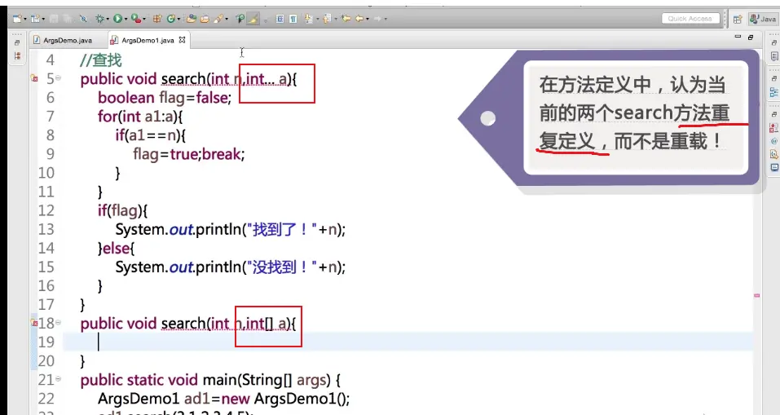Expand the Run configurations dropdown arrow
Image resolution: width=780 pixels, height=415 pixels.
126,19
